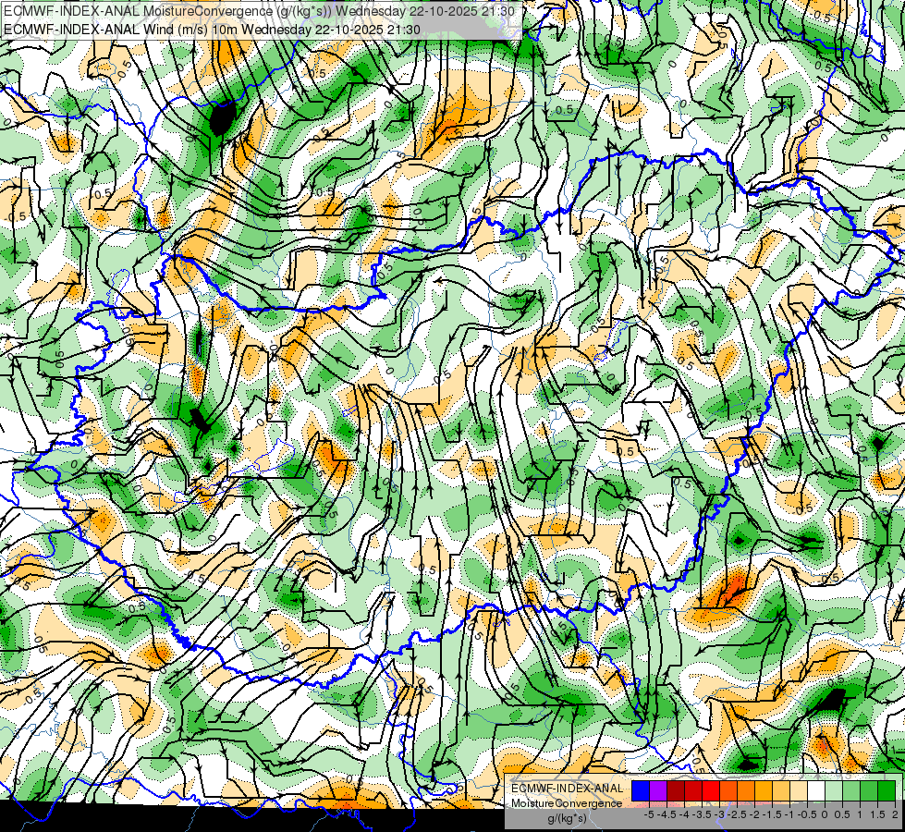Click the purple legend swatch for -5 to -4.5
905x832 pixels.
[x=658, y=790]
